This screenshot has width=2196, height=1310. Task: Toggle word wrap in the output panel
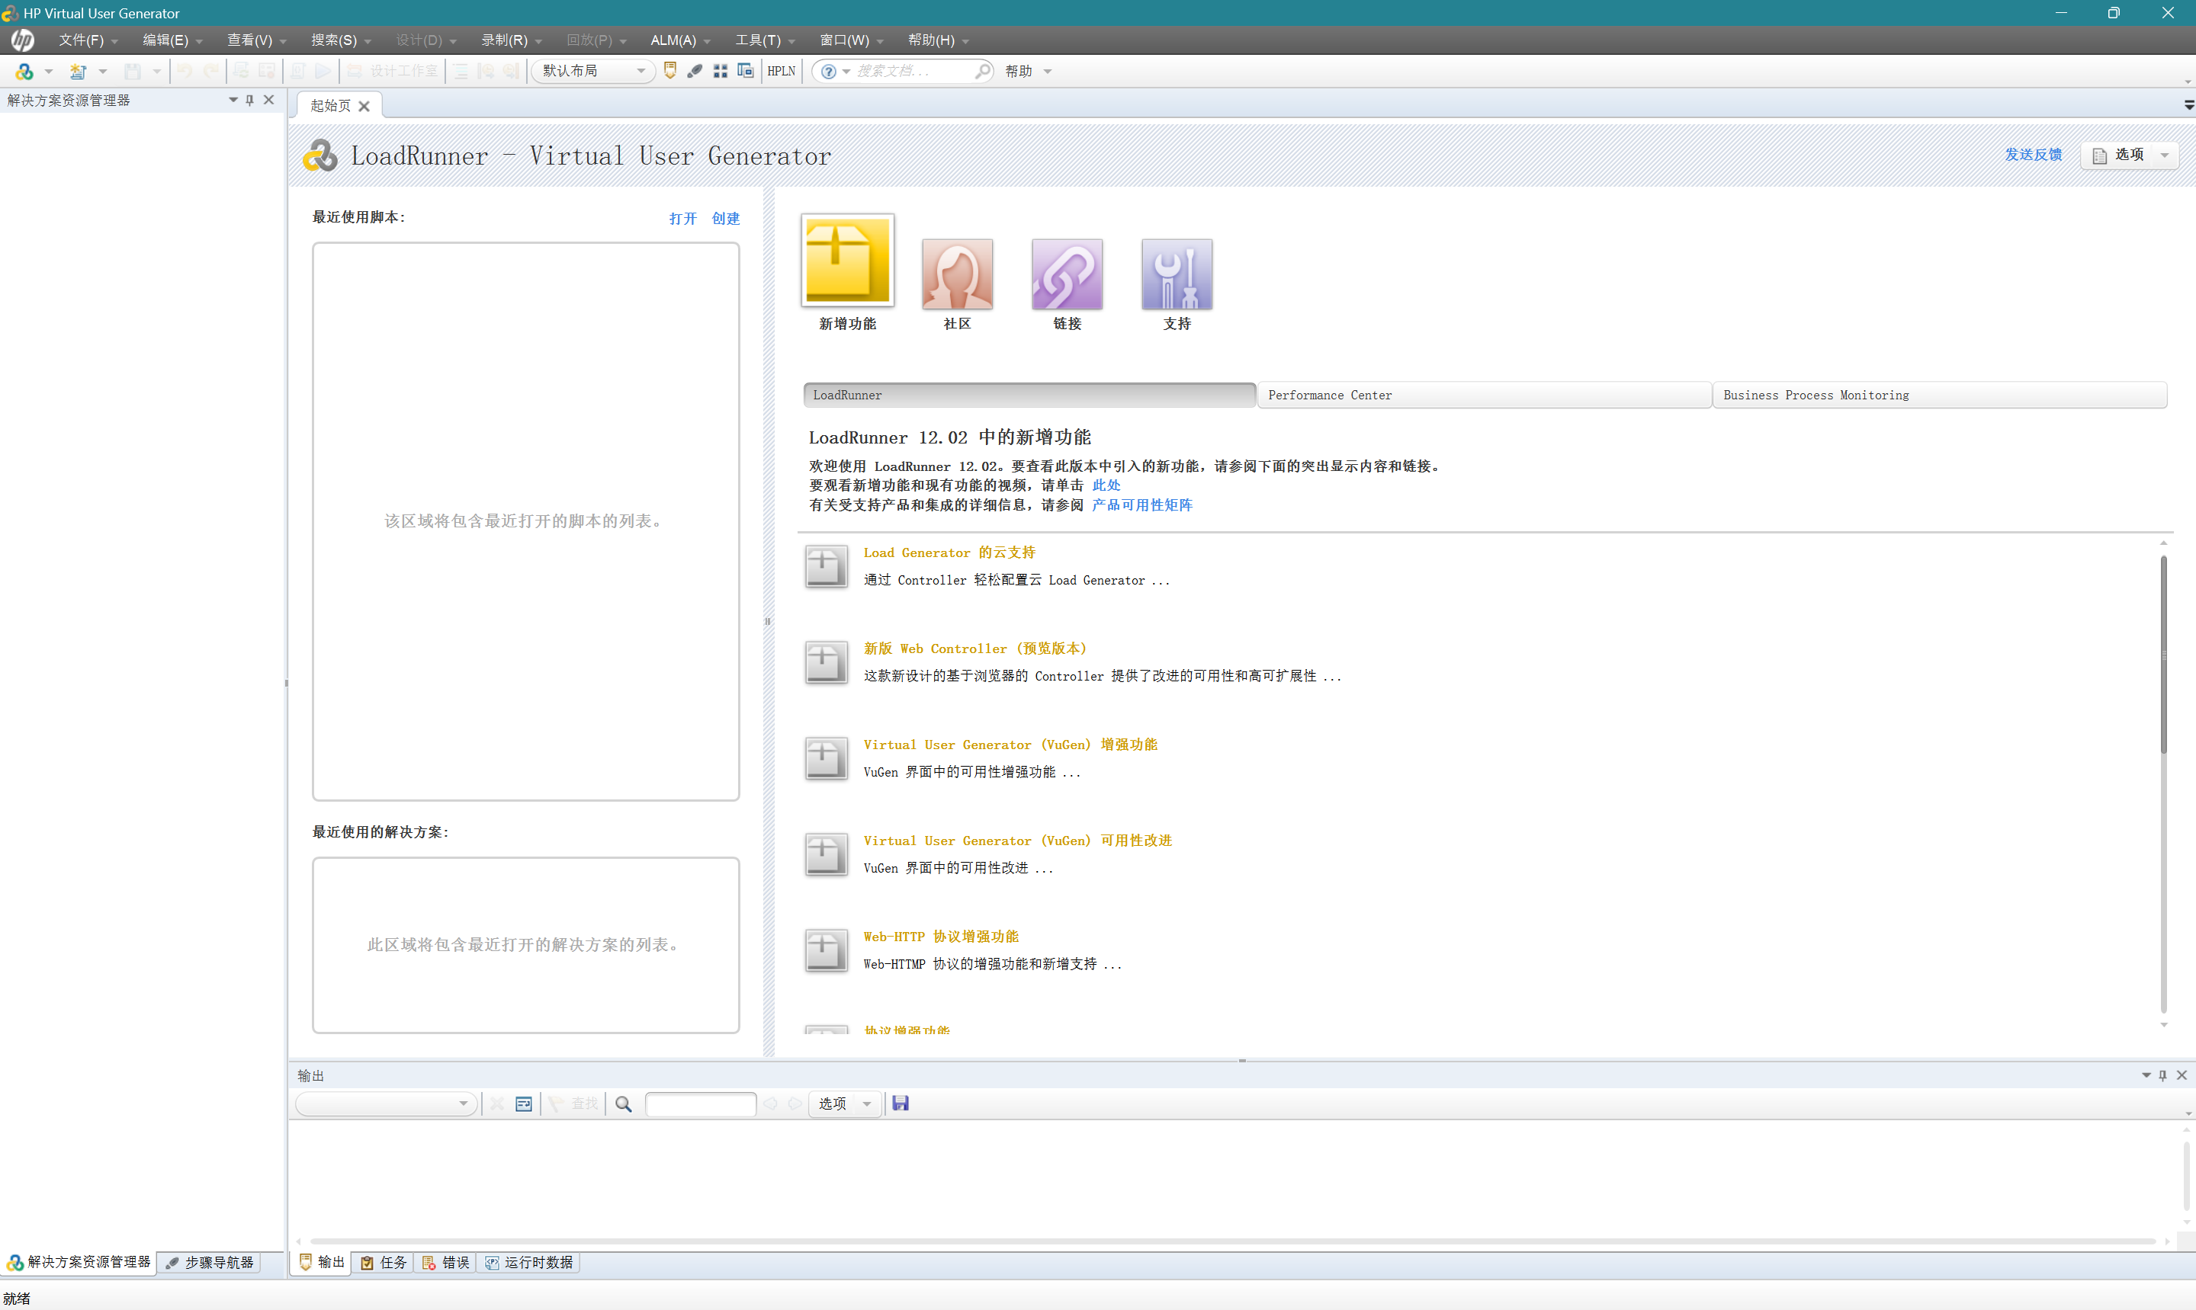(523, 1103)
